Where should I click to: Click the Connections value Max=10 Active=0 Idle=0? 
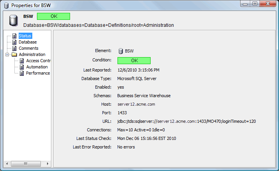click(141, 130)
